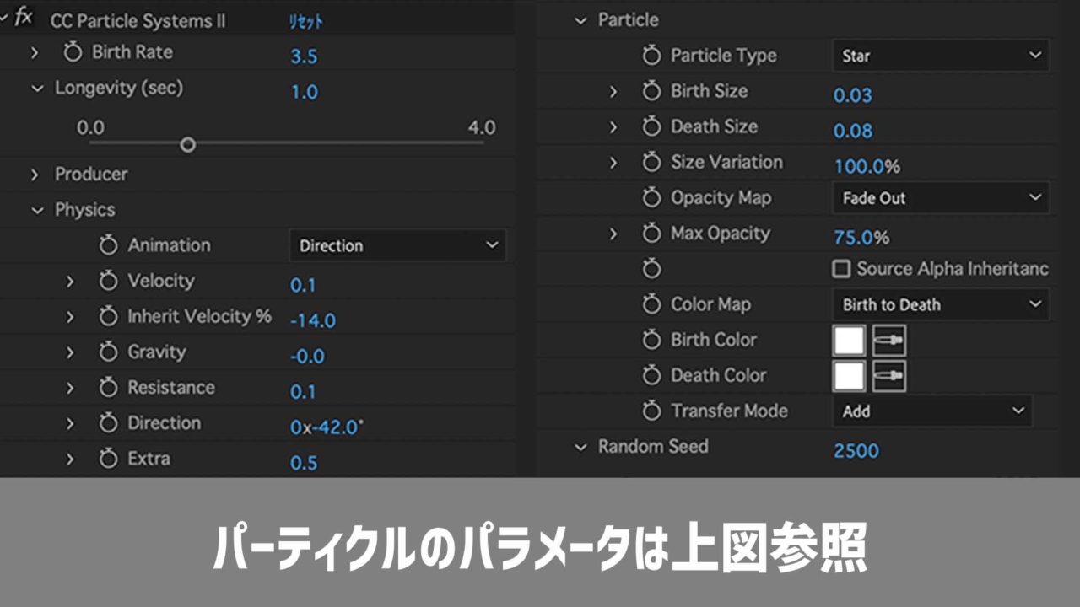Enable the Death Color stopwatch
The image size is (1080, 607).
[651, 375]
